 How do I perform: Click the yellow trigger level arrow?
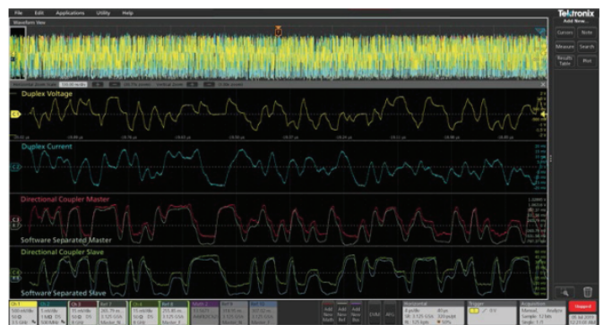tap(543, 115)
